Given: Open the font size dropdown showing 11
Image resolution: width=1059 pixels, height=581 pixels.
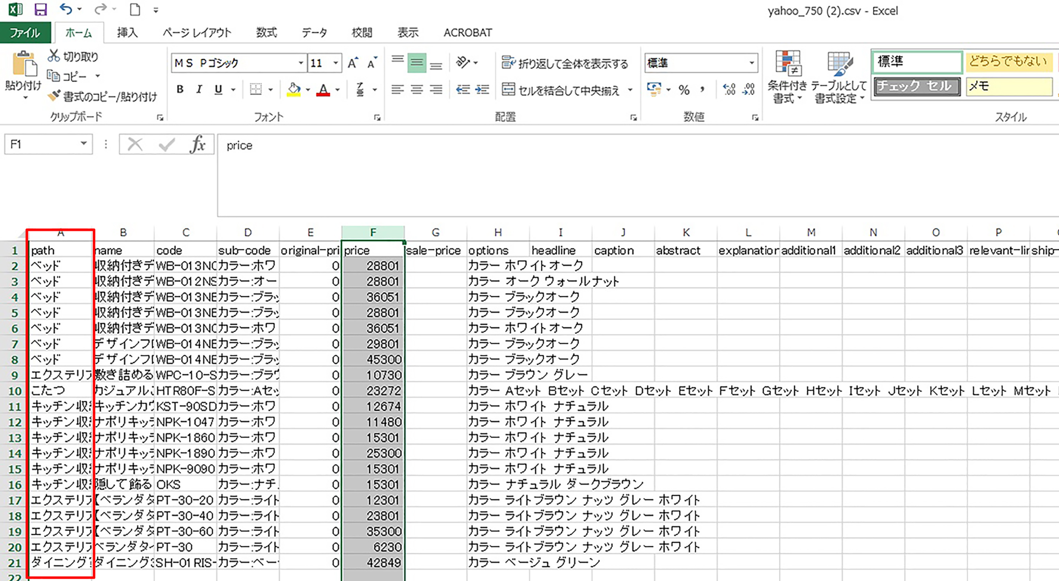Looking at the screenshot, I should tap(336, 63).
